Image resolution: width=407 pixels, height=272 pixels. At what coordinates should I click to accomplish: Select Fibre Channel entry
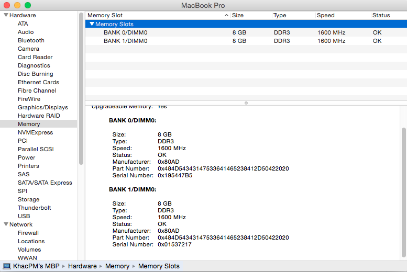tap(37, 90)
